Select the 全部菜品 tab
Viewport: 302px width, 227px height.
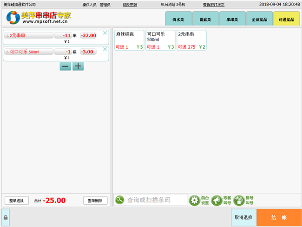pos(259,19)
